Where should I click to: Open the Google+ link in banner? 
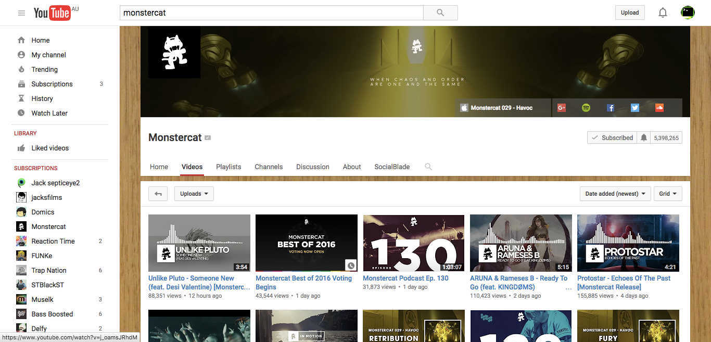click(562, 108)
